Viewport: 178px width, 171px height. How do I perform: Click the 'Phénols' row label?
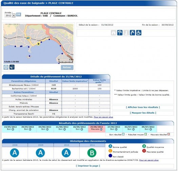click(24, 103)
